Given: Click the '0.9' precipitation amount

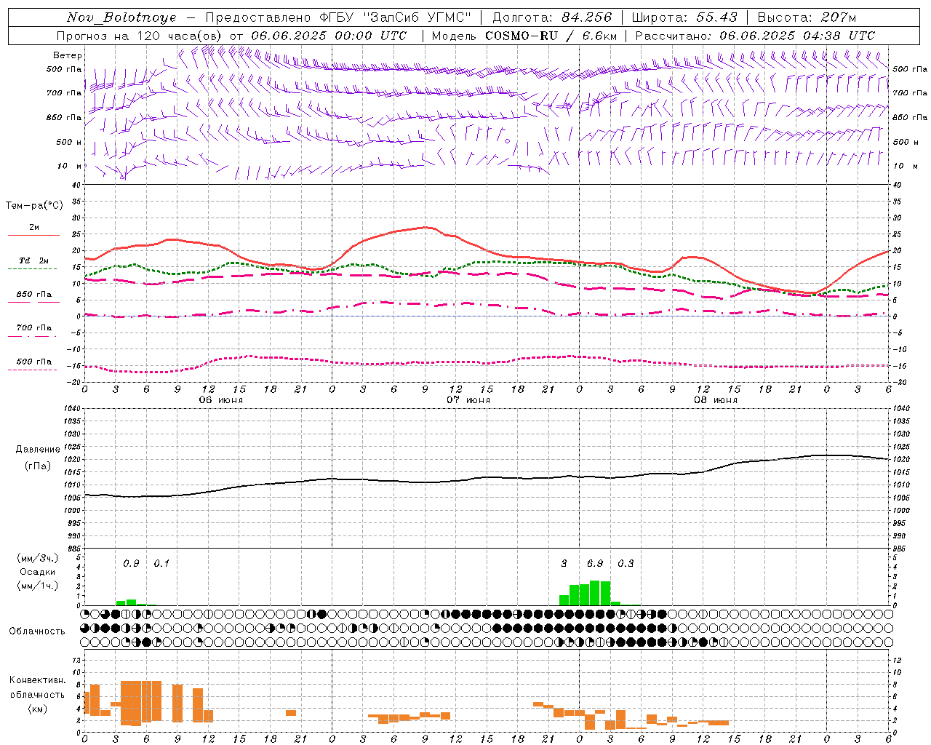Looking at the screenshot, I should [131, 564].
